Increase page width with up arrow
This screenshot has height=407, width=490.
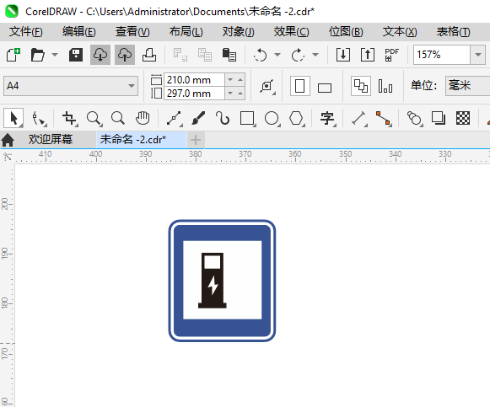pos(240,80)
